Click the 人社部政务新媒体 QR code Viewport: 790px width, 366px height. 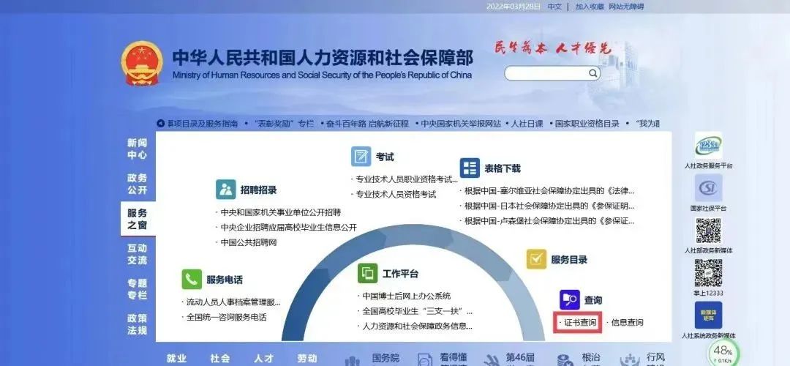coord(708,231)
